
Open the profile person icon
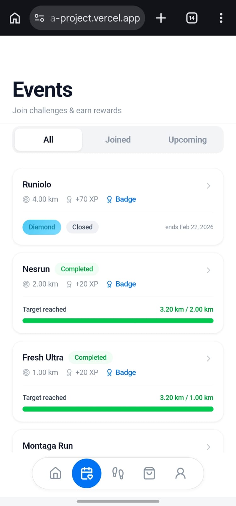click(x=180, y=473)
